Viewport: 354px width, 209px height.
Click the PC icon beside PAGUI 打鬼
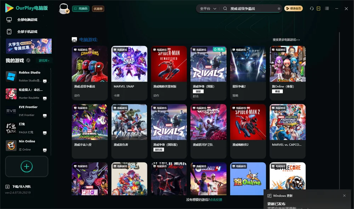pyautogui.click(x=45, y=133)
